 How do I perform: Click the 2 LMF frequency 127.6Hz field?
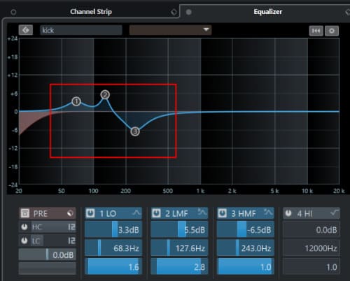(179, 248)
